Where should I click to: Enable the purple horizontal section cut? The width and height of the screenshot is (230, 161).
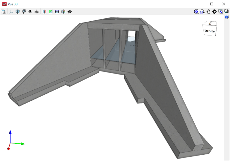[57, 11]
